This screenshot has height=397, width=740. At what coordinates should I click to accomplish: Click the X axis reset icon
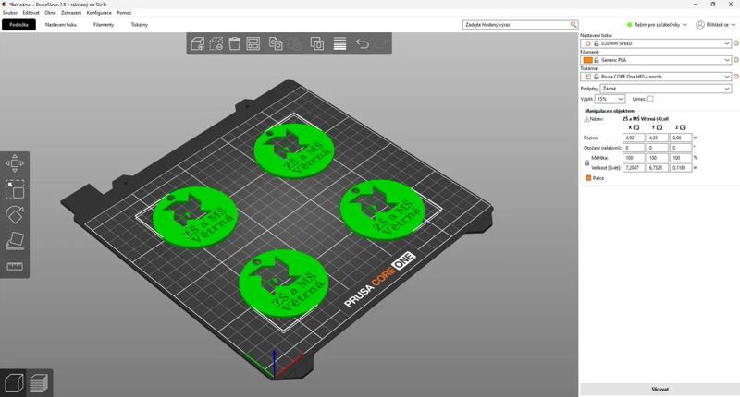[x=636, y=127]
